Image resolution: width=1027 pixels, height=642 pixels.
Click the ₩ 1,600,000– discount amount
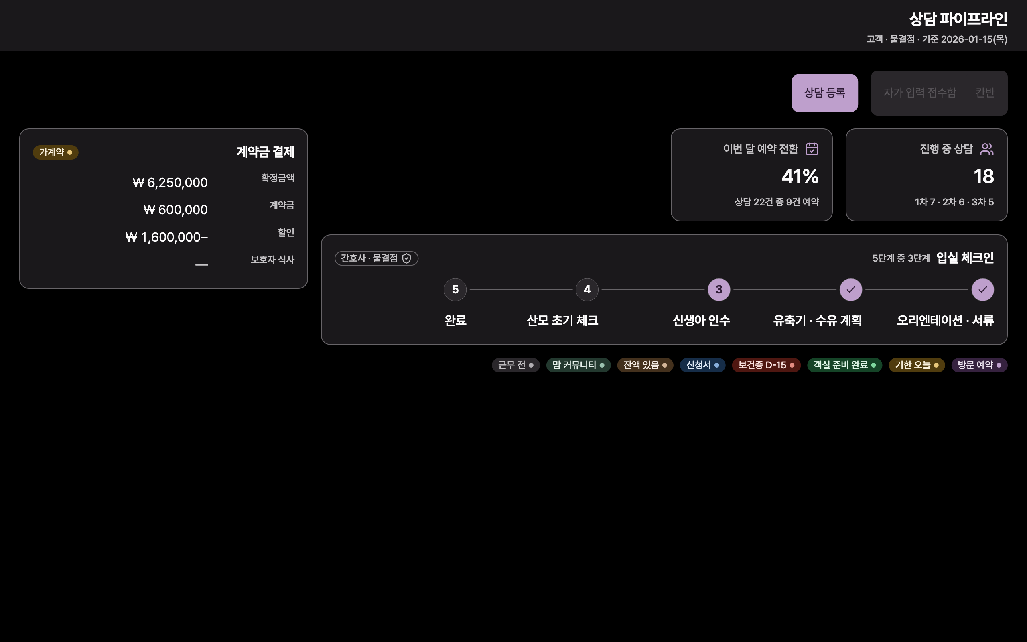pyautogui.click(x=167, y=237)
